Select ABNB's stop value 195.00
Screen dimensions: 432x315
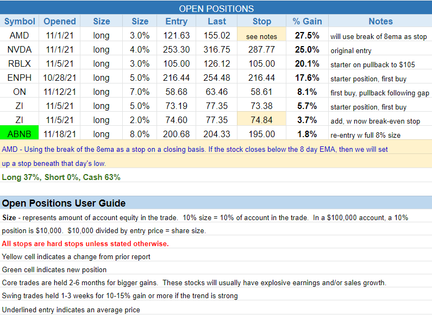coord(261,134)
